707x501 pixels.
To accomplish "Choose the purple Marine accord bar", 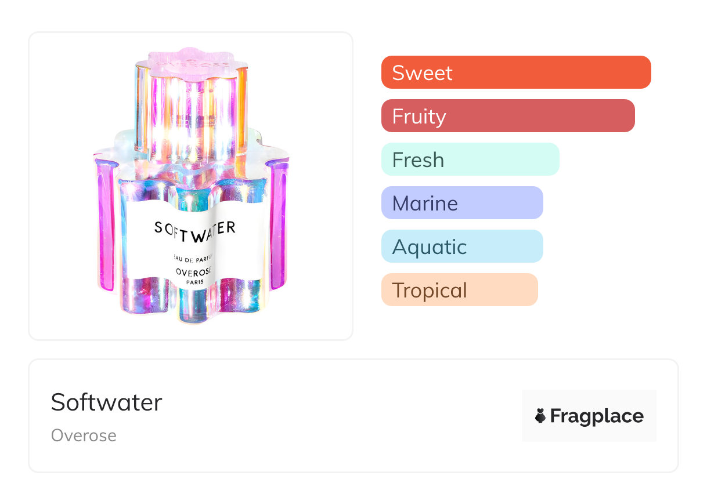I will click(x=462, y=203).
